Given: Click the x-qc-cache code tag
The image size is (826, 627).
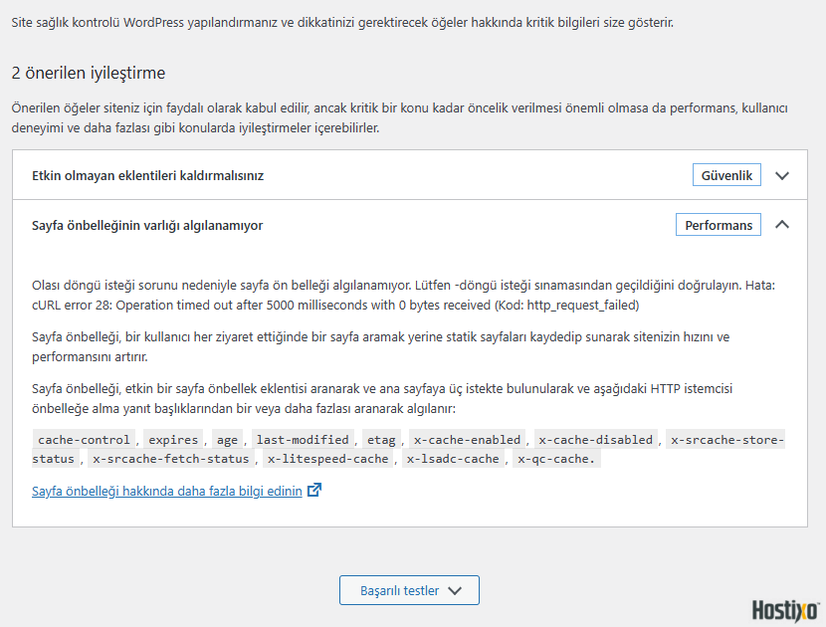Looking at the screenshot, I should [x=556, y=459].
